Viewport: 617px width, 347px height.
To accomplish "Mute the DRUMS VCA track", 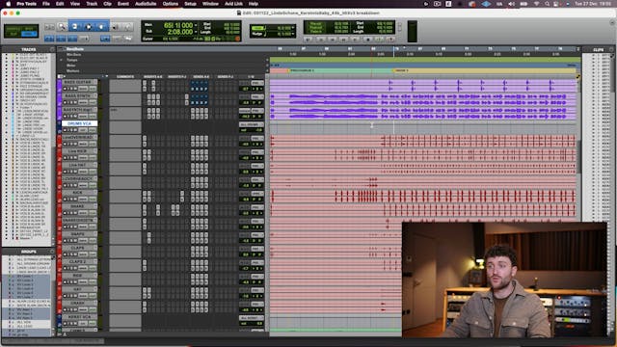I will [75, 130].
